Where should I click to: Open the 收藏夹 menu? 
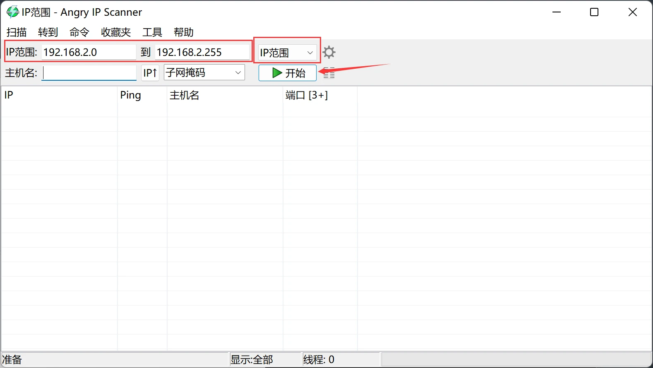click(116, 32)
